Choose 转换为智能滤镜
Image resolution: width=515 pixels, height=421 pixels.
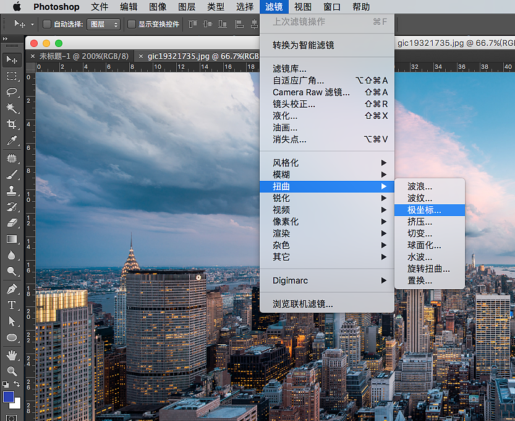[x=327, y=45]
